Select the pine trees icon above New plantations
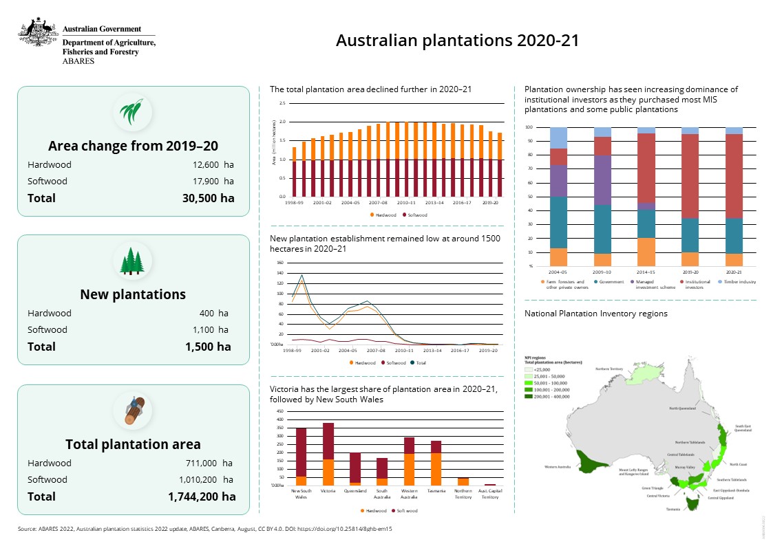The height and width of the screenshot is (546, 773). (132, 261)
